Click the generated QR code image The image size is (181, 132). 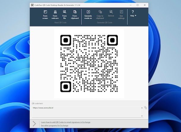(89, 63)
